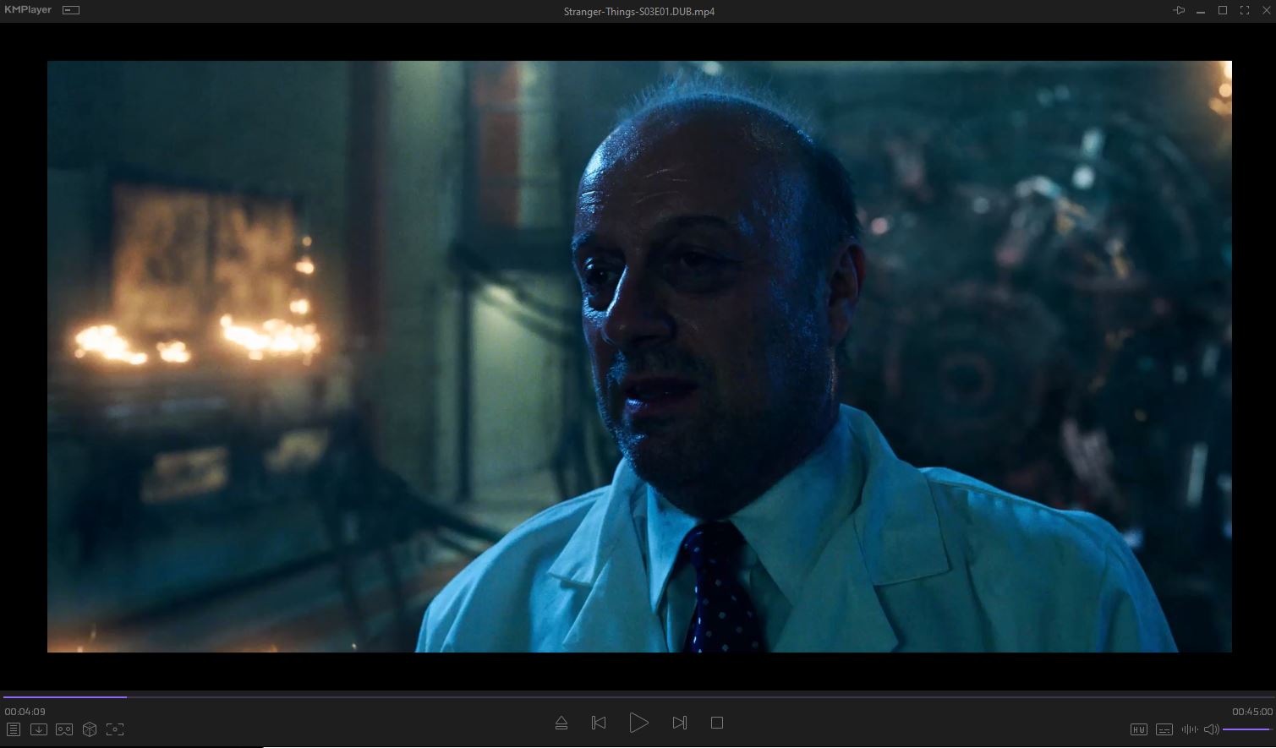
Task: Open the KMPlayer logo menu
Action: pyautogui.click(x=28, y=10)
